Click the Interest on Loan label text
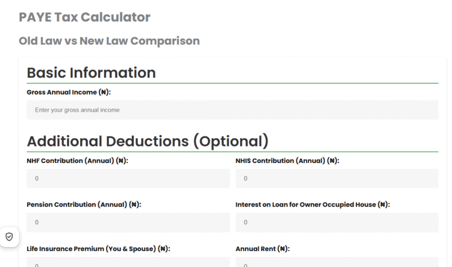 click(x=313, y=205)
